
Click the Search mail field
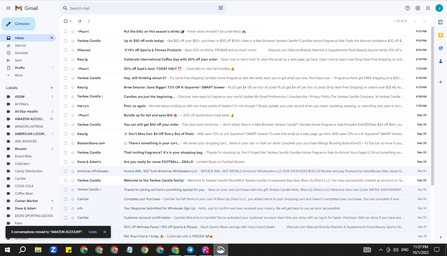pyautogui.click(x=143, y=8)
